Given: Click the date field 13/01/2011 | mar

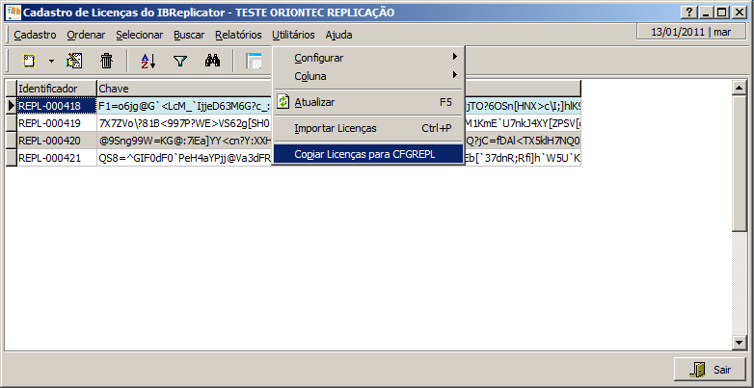Looking at the screenshot, I should (691, 32).
